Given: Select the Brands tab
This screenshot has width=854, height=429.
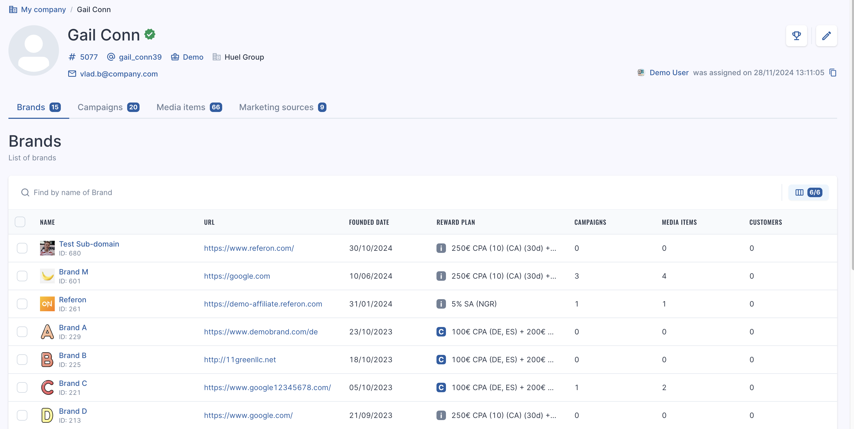Looking at the screenshot, I should (39, 107).
